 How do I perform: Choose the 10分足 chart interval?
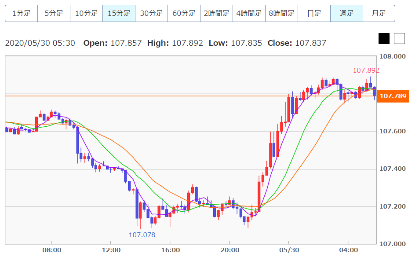click(x=87, y=13)
